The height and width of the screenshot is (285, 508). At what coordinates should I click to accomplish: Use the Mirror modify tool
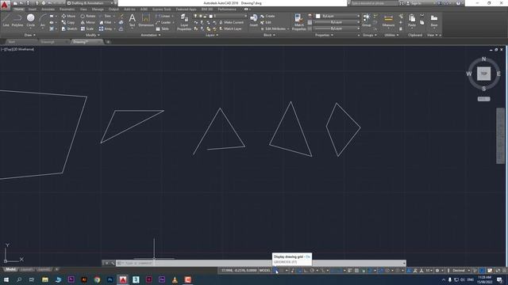click(88, 22)
